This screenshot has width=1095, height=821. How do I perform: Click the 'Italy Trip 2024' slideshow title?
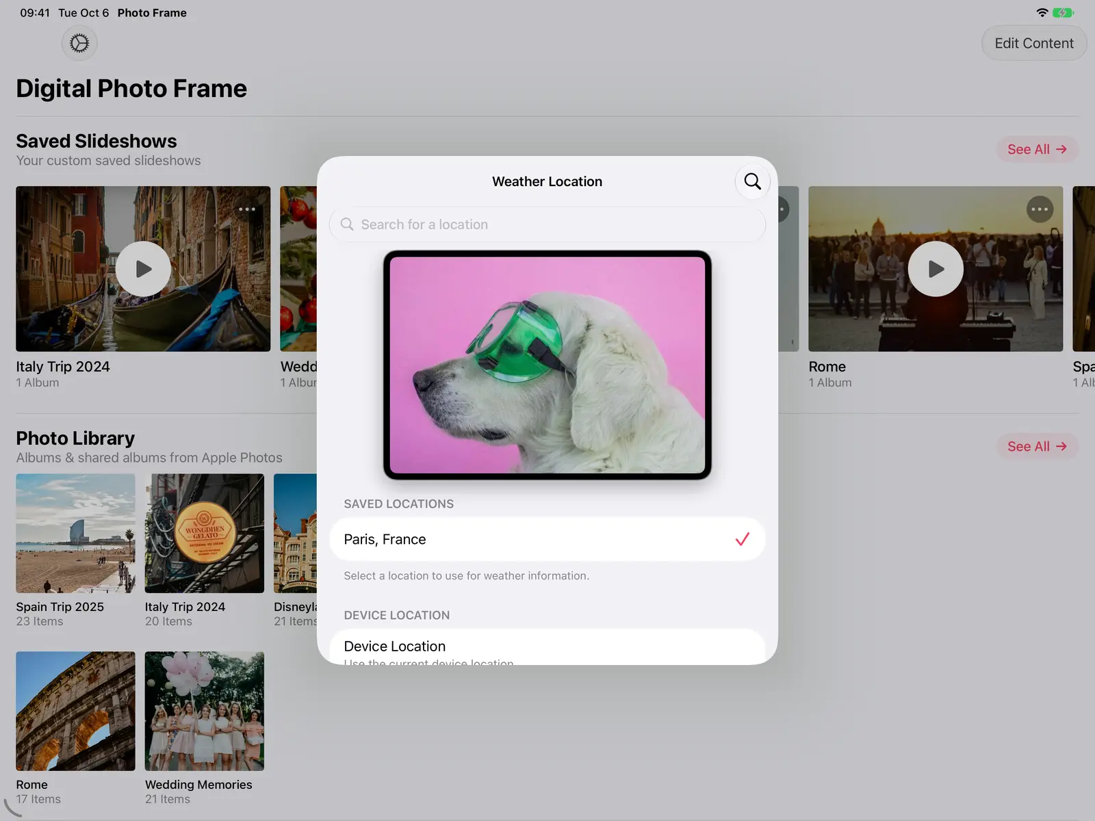tap(63, 367)
